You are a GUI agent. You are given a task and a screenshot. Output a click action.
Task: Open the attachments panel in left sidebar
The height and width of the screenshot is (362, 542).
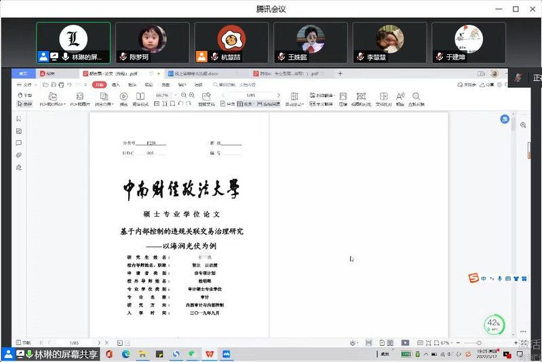click(x=19, y=156)
